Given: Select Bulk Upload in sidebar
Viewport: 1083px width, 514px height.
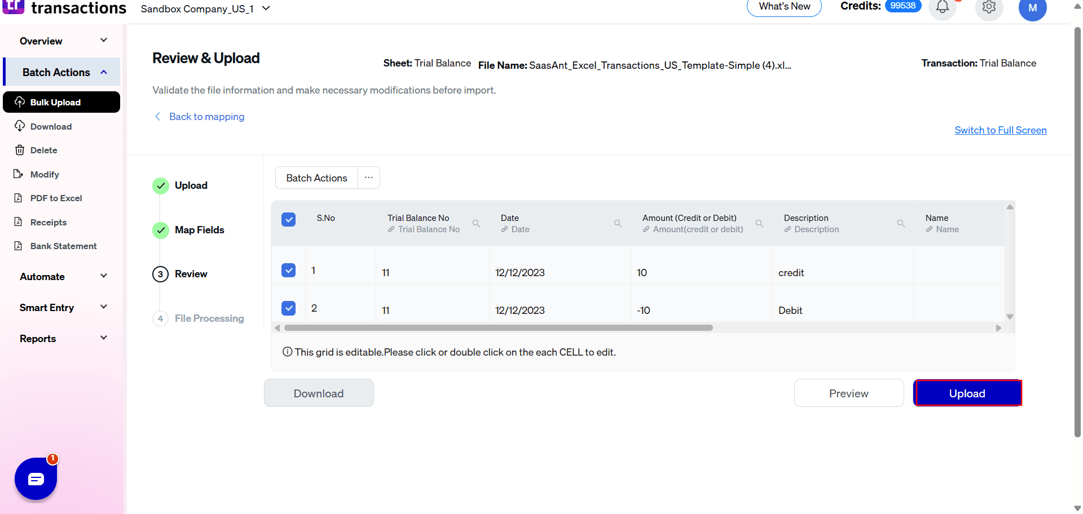Looking at the screenshot, I should (x=61, y=102).
